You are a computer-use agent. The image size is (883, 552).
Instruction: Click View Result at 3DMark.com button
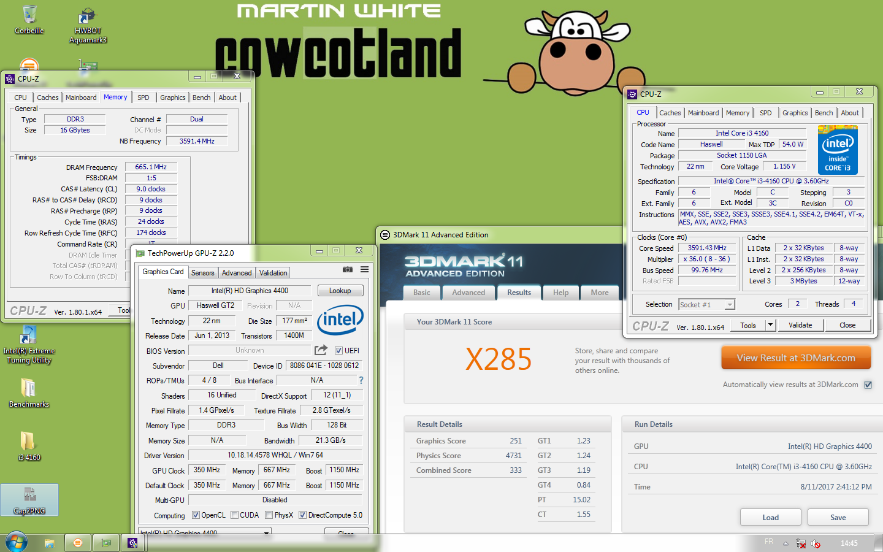[796, 358]
